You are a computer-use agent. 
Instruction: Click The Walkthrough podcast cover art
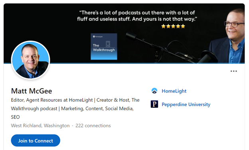click(104, 47)
